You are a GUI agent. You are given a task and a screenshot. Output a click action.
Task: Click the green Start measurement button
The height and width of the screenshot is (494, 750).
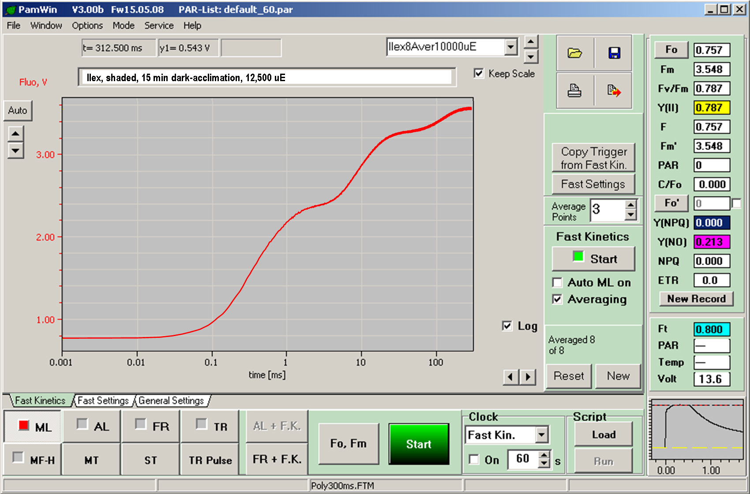pyautogui.click(x=418, y=444)
